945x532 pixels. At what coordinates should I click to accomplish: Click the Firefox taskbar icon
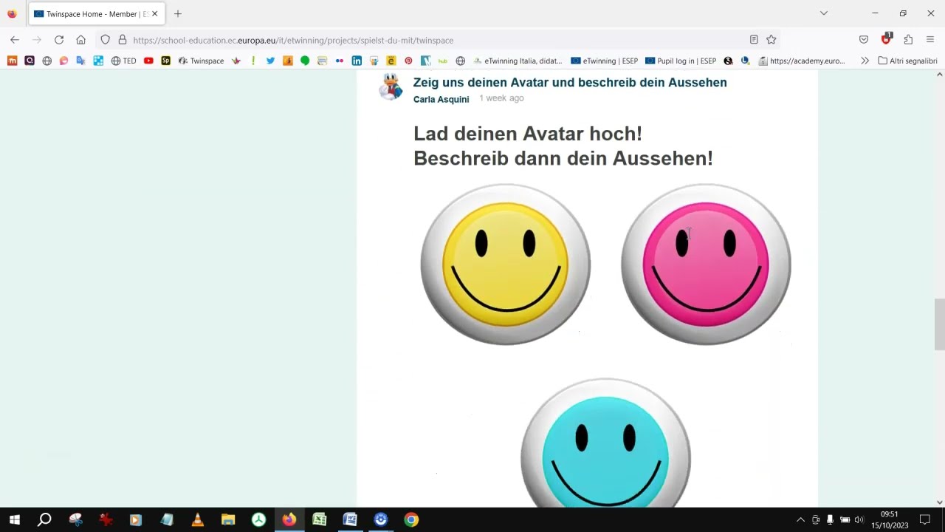click(289, 519)
